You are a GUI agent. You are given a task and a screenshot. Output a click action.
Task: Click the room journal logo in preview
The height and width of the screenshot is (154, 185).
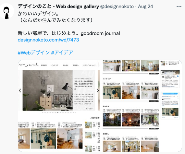coord(29,65)
